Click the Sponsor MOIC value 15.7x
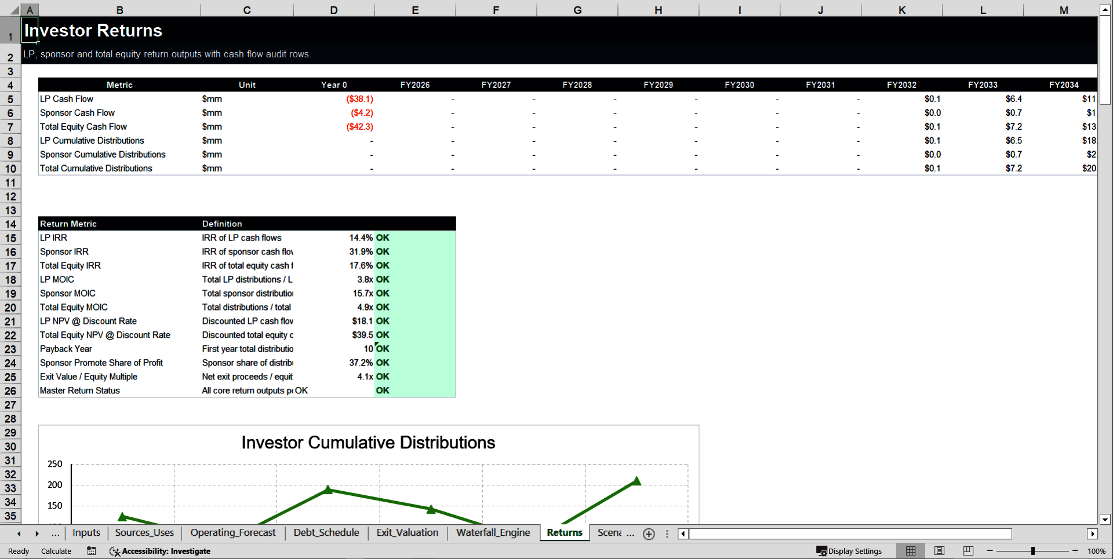Image resolution: width=1113 pixels, height=559 pixels. click(x=363, y=294)
